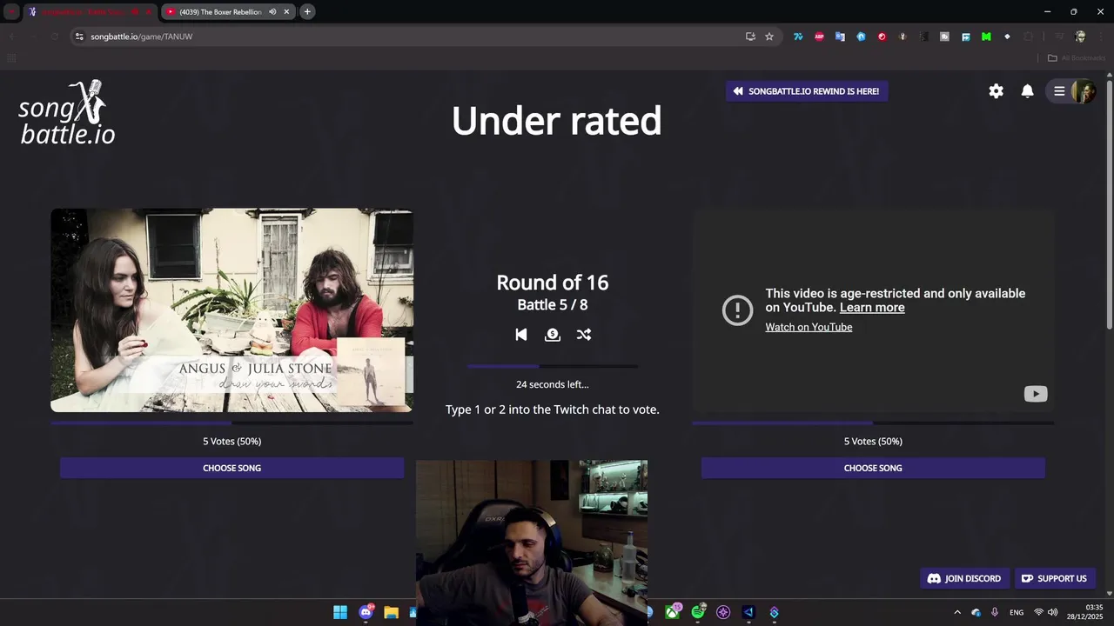The image size is (1114, 626).
Task: Mute The Boxer Rebellion tab audio
Action: (272, 12)
